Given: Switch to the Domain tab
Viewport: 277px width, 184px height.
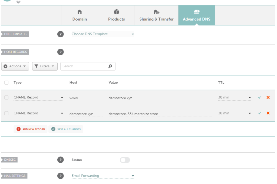Looking at the screenshot, I should point(80,15).
